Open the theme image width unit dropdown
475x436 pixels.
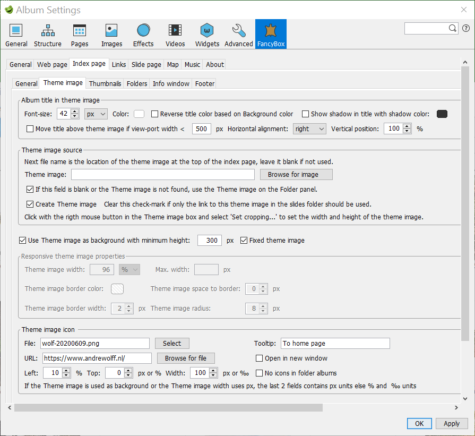(129, 269)
